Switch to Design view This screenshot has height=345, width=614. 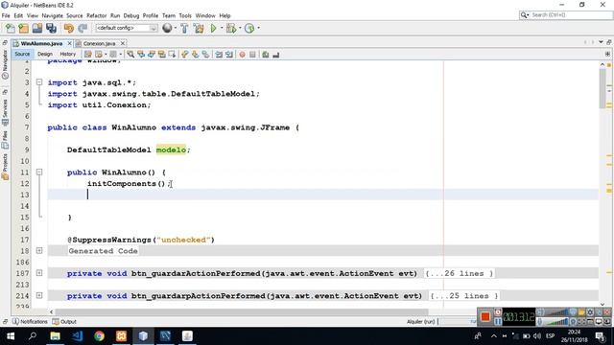tap(45, 54)
